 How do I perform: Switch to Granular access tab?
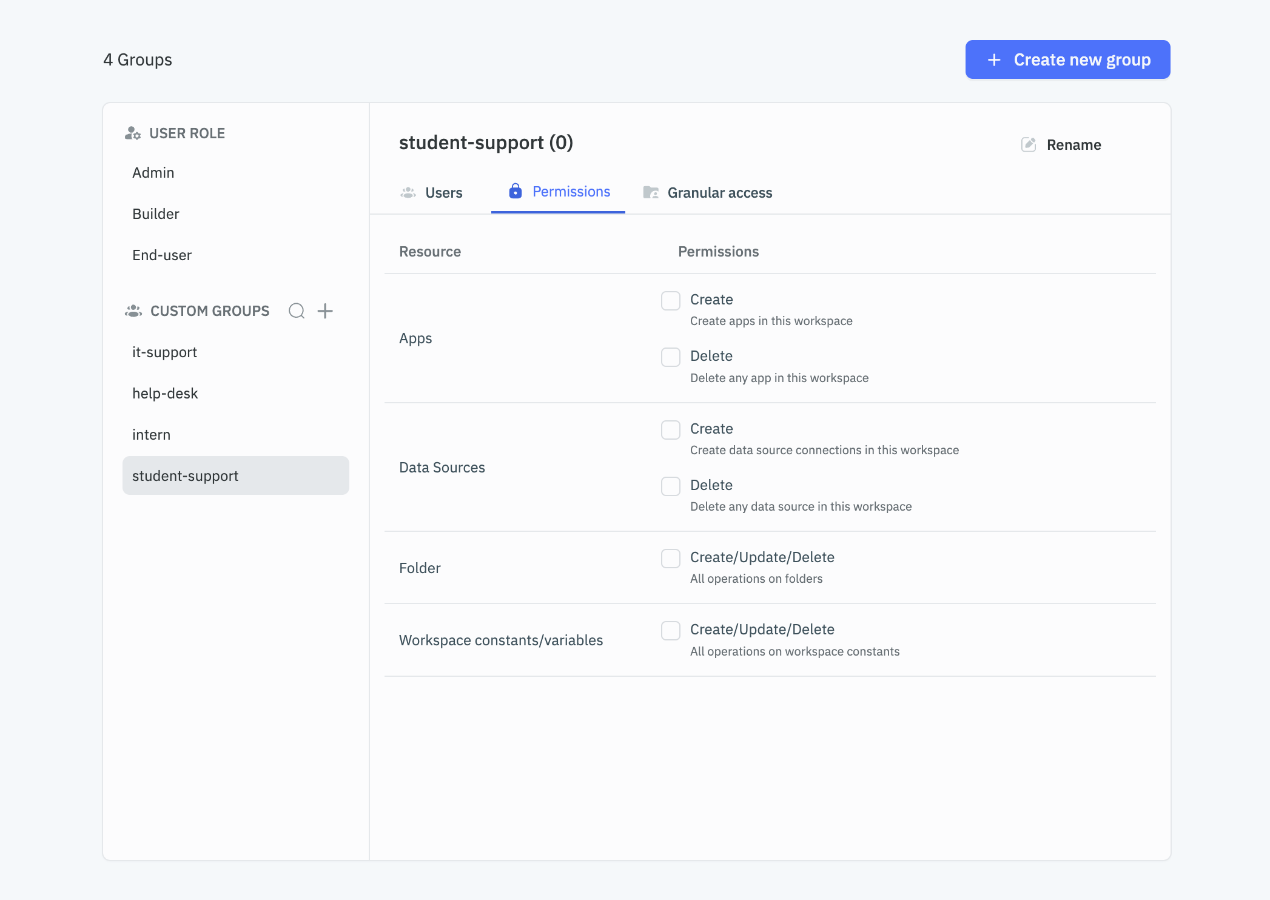point(707,192)
